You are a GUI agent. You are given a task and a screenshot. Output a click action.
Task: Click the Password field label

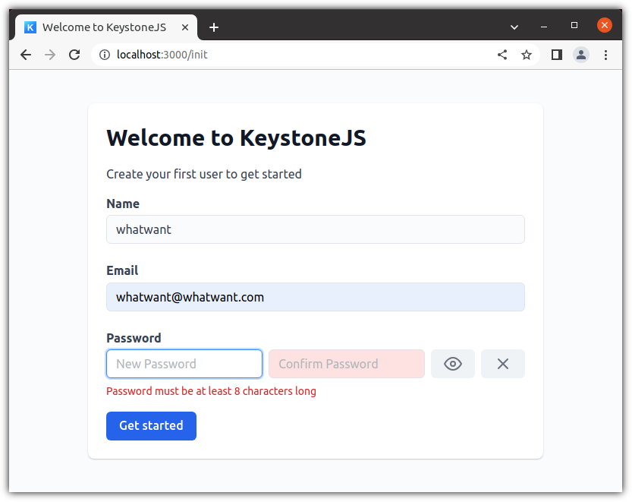pyautogui.click(x=134, y=338)
